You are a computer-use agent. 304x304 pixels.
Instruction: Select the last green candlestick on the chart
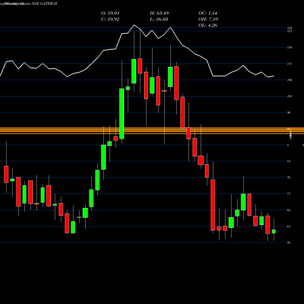[274, 232]
